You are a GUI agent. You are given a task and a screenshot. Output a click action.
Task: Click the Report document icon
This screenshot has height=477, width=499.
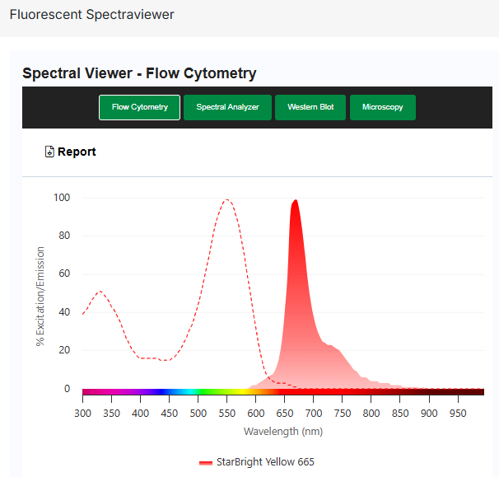[x=49, y=152]
